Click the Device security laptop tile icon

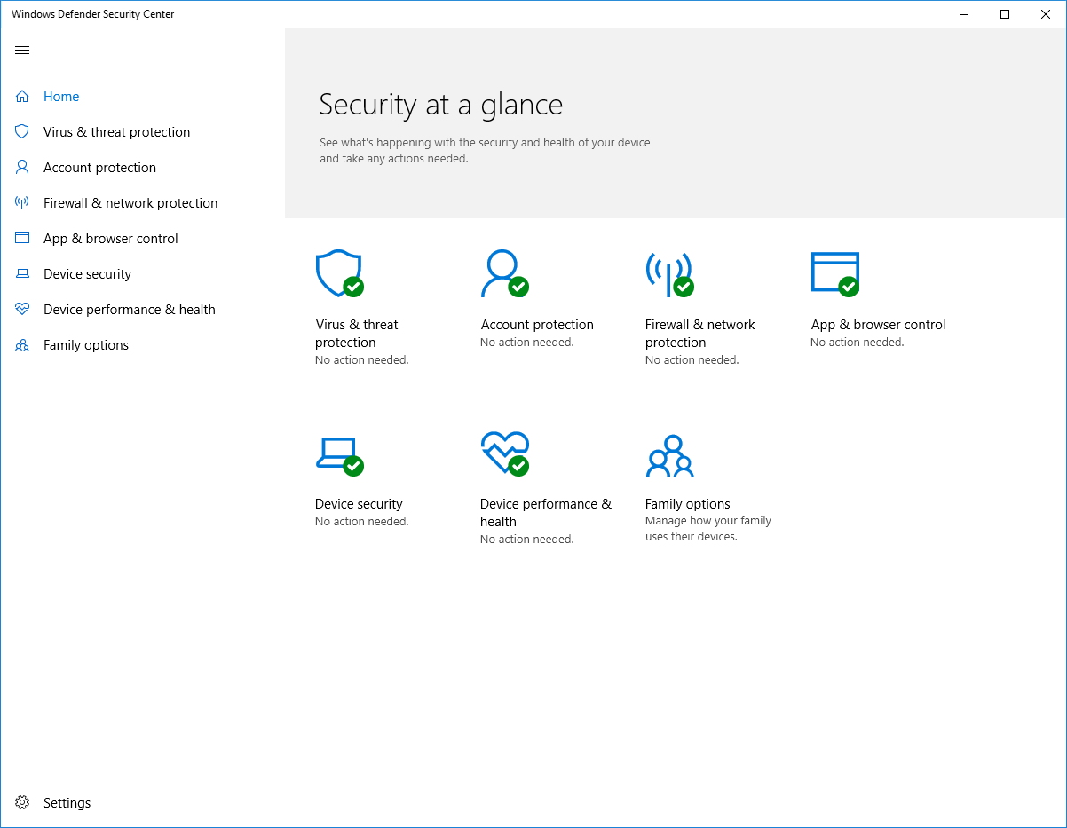click(338, 454)
